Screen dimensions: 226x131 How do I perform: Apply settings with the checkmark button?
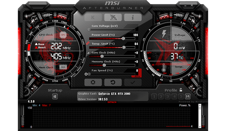click(133, 82)
